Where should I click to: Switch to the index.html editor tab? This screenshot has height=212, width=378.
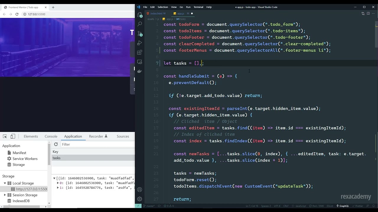[x=156, y=14]
